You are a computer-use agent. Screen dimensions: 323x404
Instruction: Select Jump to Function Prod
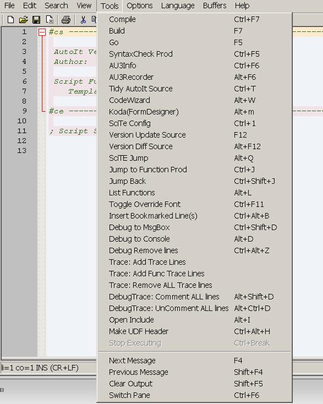pos(194,170)
